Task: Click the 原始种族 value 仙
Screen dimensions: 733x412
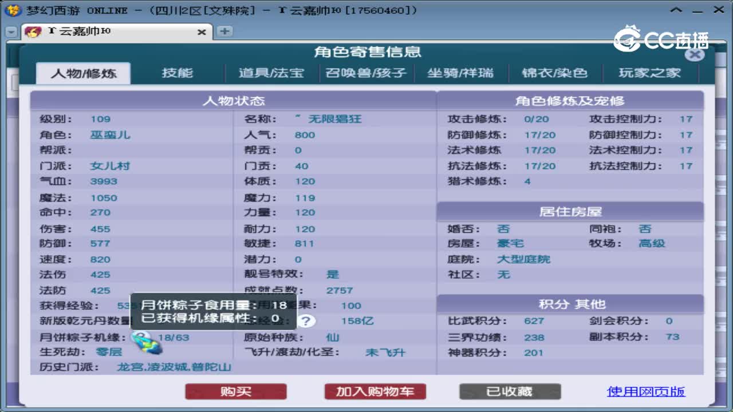Action: coord(333,337)
